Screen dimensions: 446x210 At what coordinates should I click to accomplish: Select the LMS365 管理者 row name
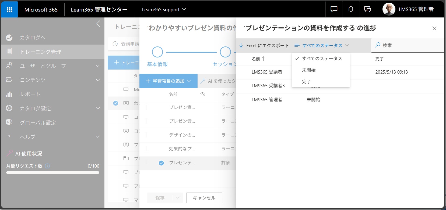267,100
